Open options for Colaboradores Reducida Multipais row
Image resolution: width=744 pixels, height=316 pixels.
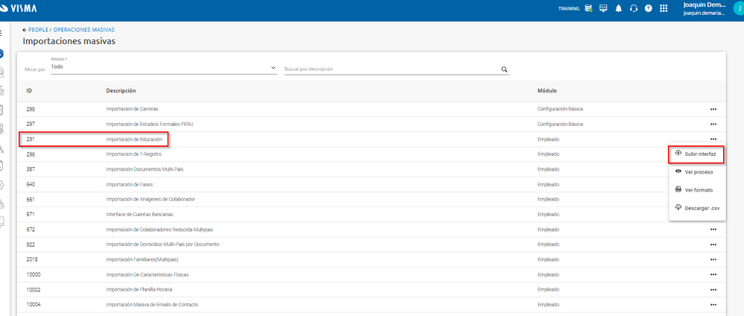point(713,230)
